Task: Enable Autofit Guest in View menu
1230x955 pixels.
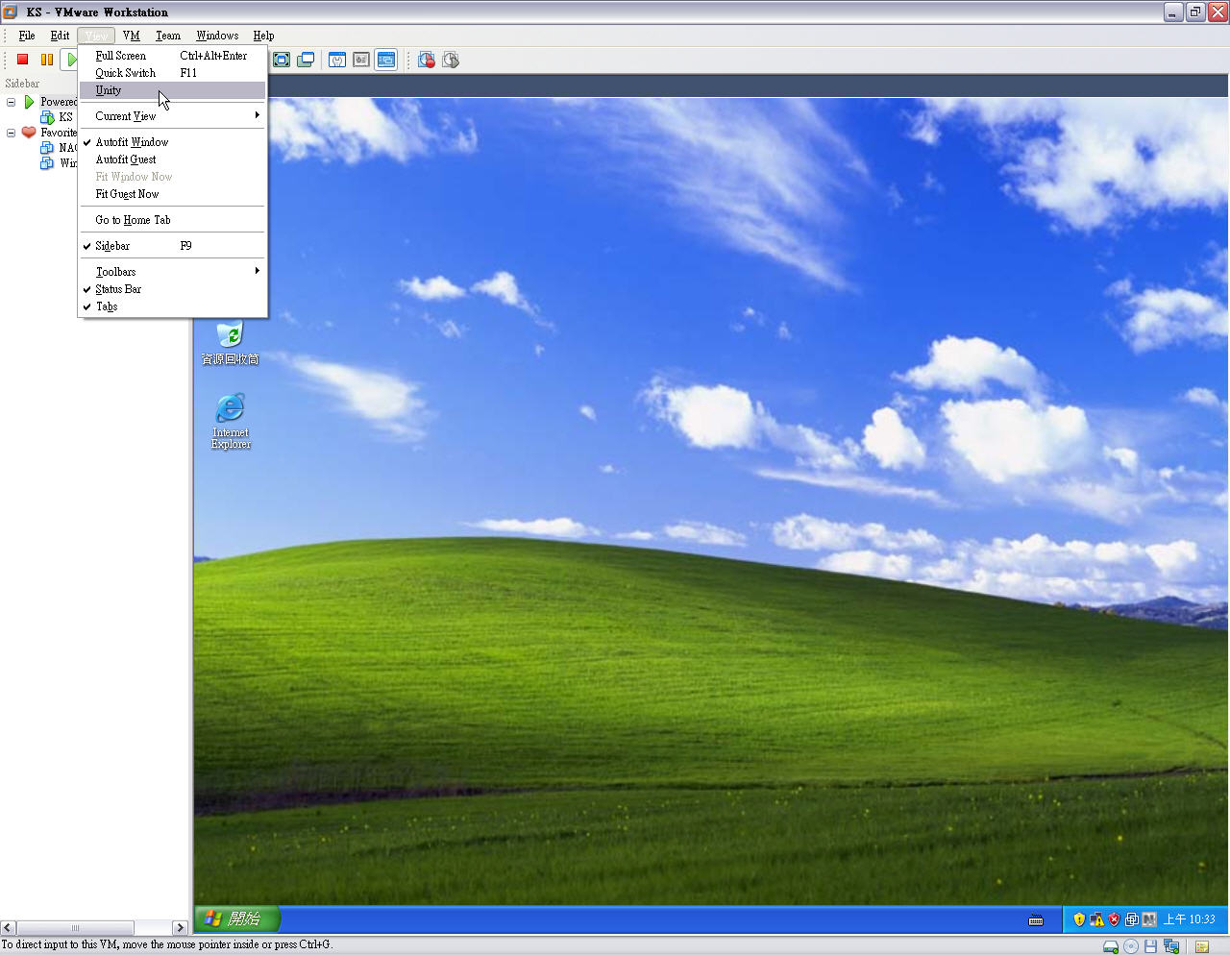Action: (171, 159)
